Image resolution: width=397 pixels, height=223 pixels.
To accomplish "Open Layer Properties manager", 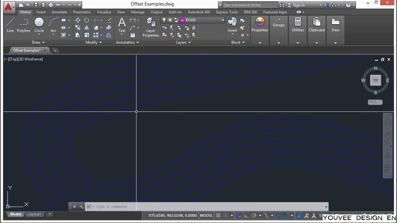I will point(151,27).
